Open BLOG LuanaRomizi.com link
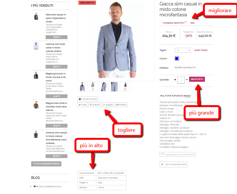 pos(49,186)
